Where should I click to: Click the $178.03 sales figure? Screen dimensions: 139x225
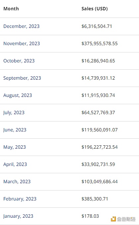coord(90,216)
